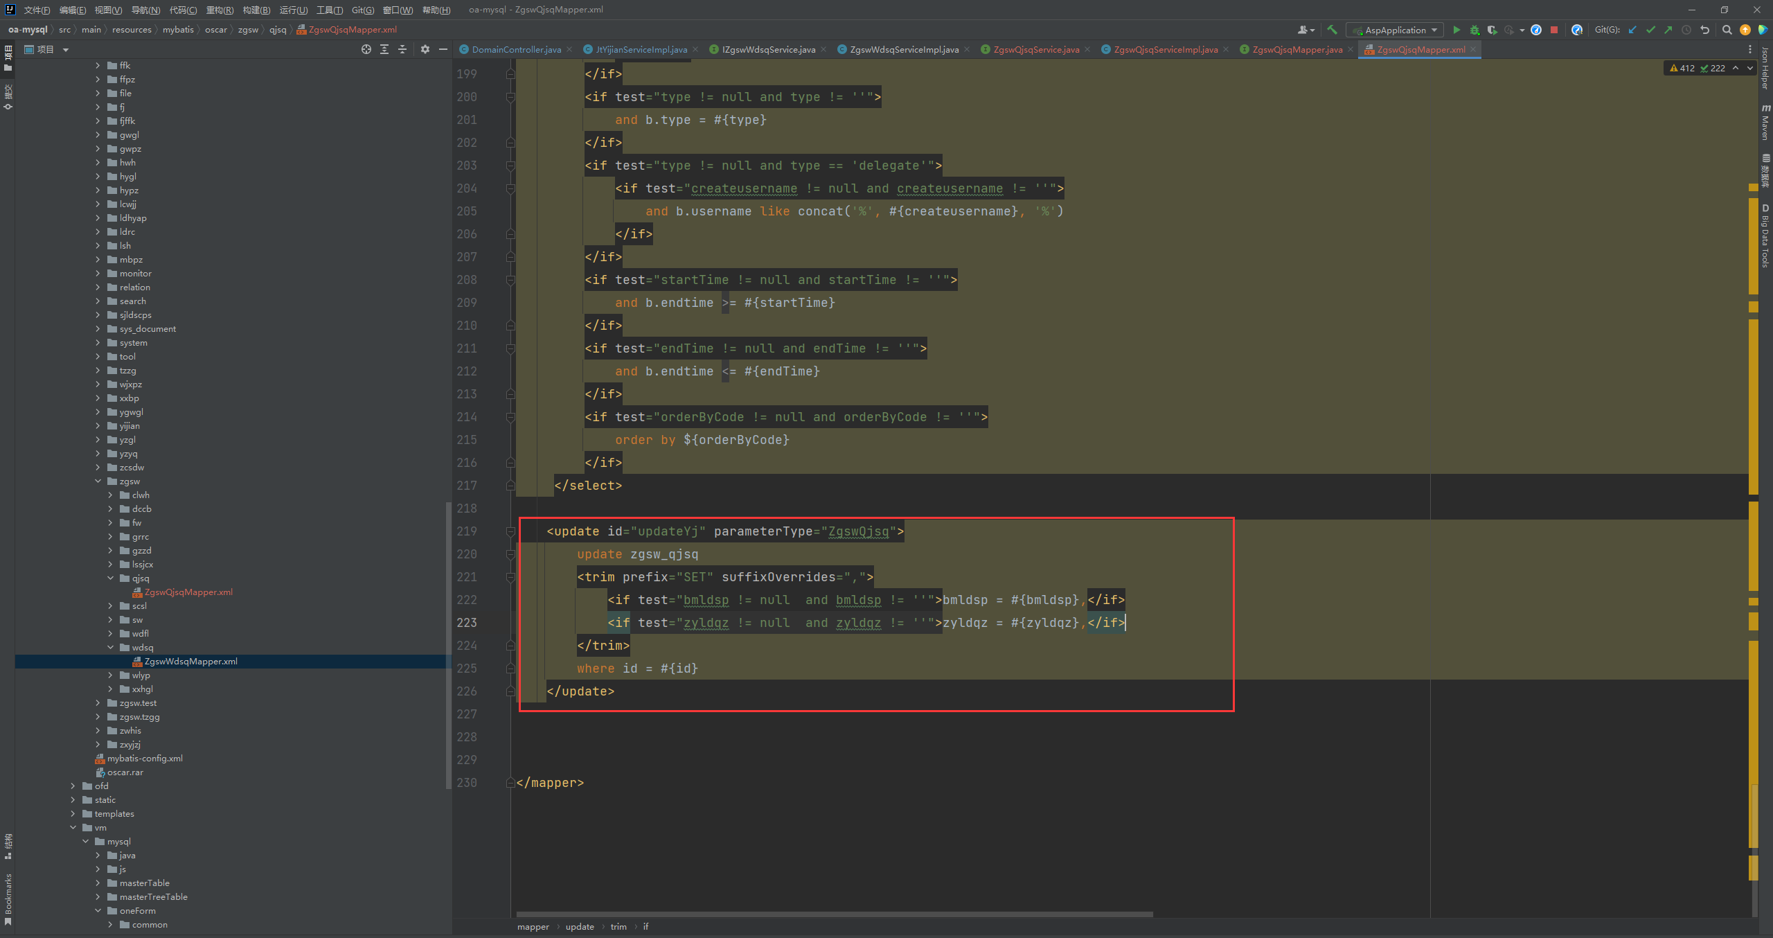Run AspApplication with the green play button

(x=1456, y=30)
